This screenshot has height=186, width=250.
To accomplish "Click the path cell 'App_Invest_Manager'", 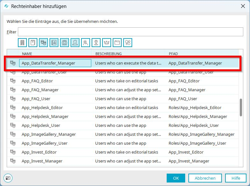I will [x=189, y=161].
